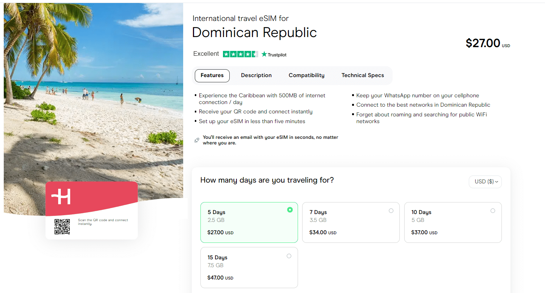
Task: Click the Excellent rating text
Action: click(x=206, y=54)
